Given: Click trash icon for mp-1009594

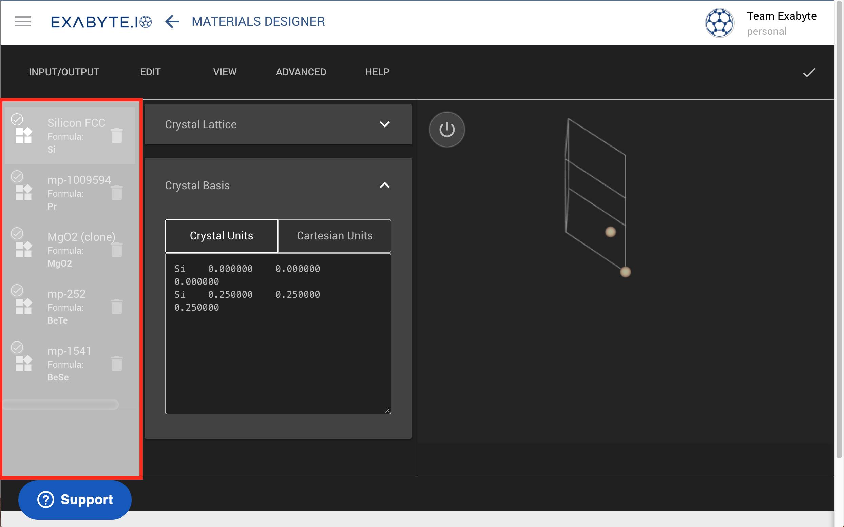Looking at the screenshot, I should pos(116,193).
